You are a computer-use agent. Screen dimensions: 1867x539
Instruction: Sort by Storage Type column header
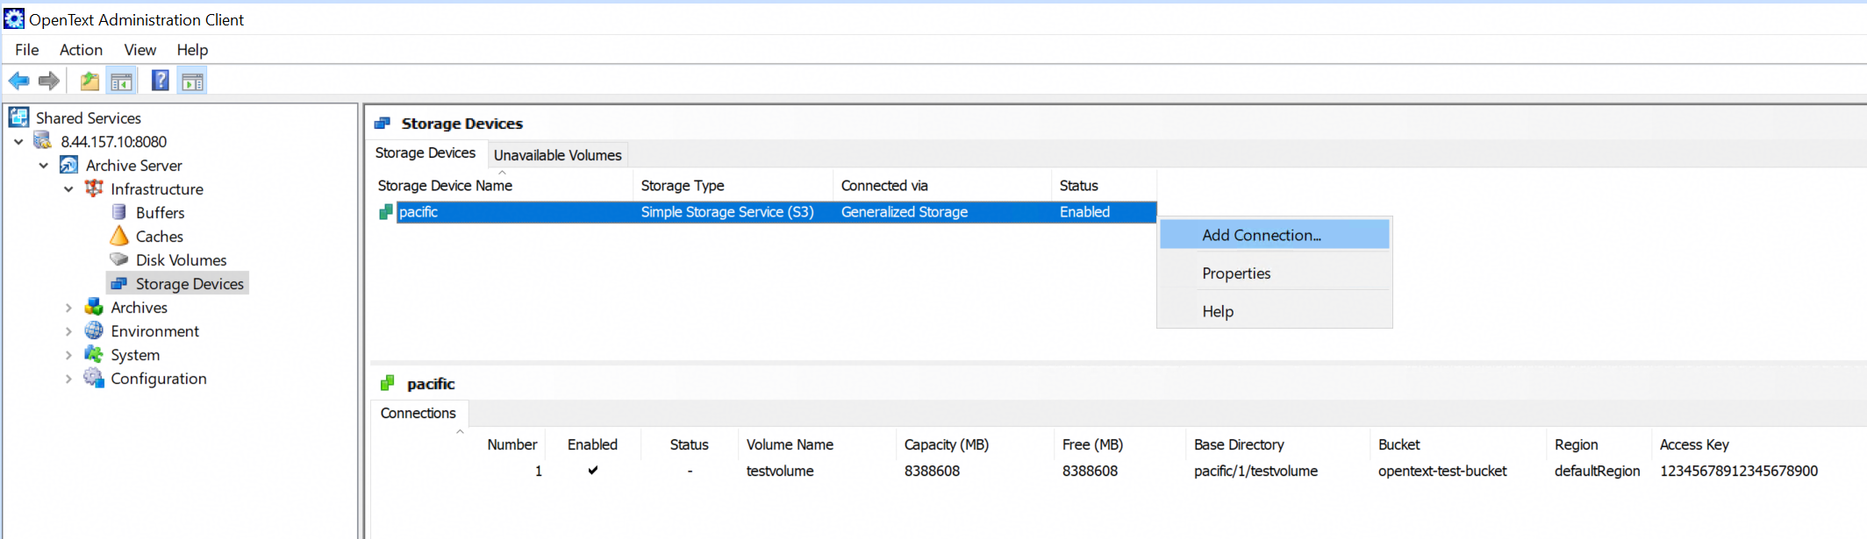[x=733, y=185]
